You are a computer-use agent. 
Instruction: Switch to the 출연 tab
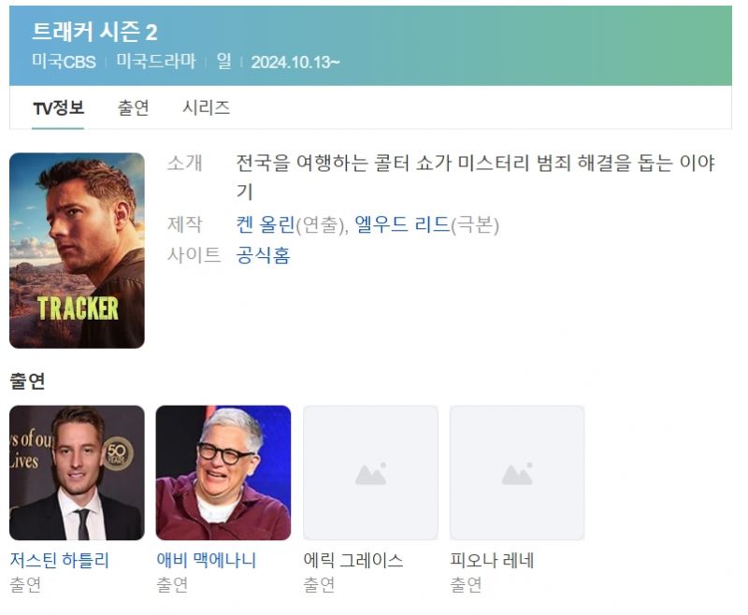(x=133, y=107)
